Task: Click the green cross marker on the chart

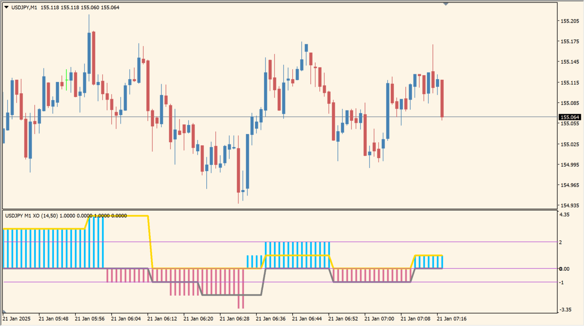Action: pos(66,80)
